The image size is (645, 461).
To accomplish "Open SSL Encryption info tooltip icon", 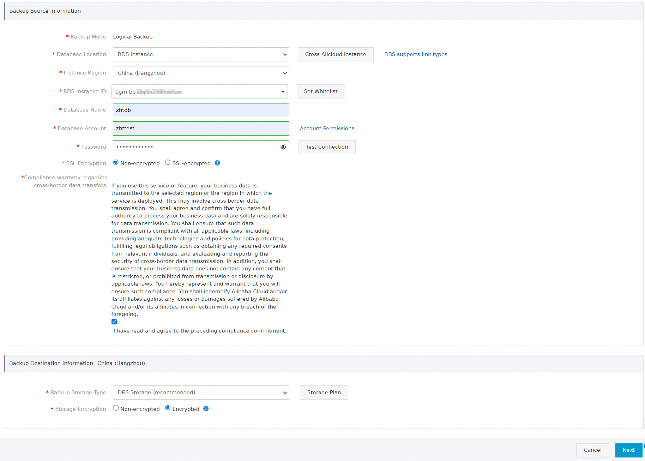I will 217,163.
